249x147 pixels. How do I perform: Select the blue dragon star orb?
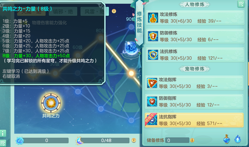[130, 48]
